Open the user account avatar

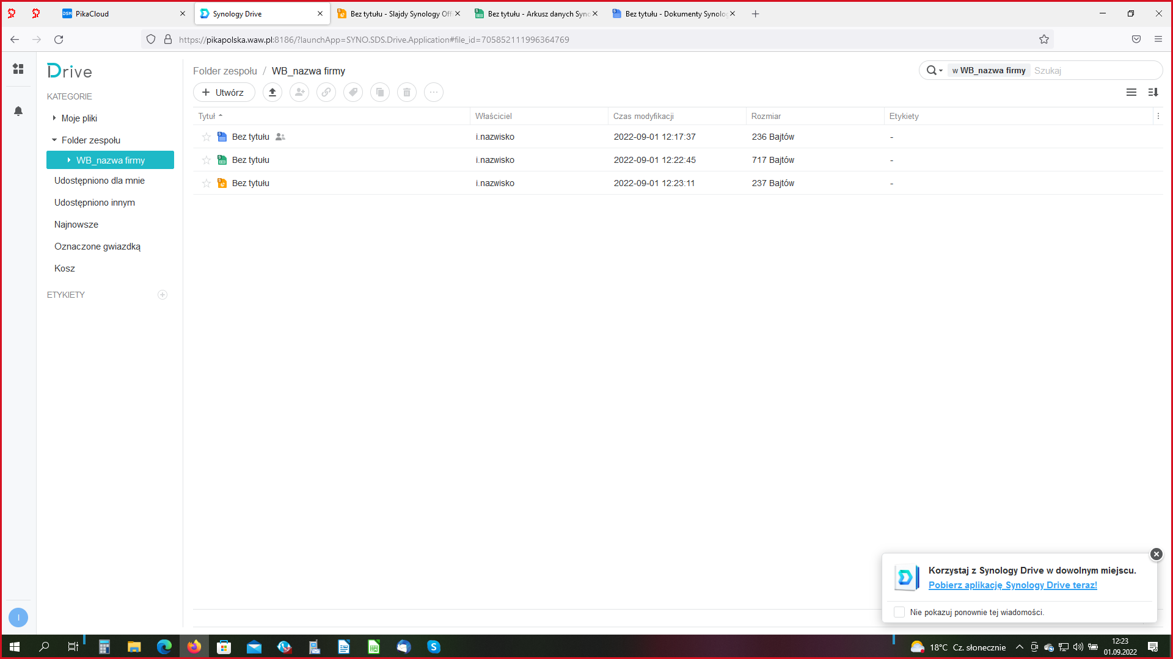18,618
